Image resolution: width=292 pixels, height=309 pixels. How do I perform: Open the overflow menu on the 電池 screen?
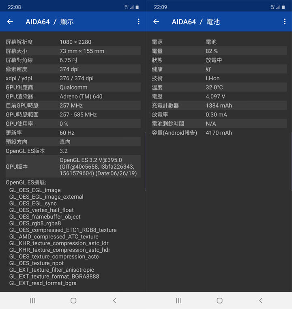click(x=285, y=21)
